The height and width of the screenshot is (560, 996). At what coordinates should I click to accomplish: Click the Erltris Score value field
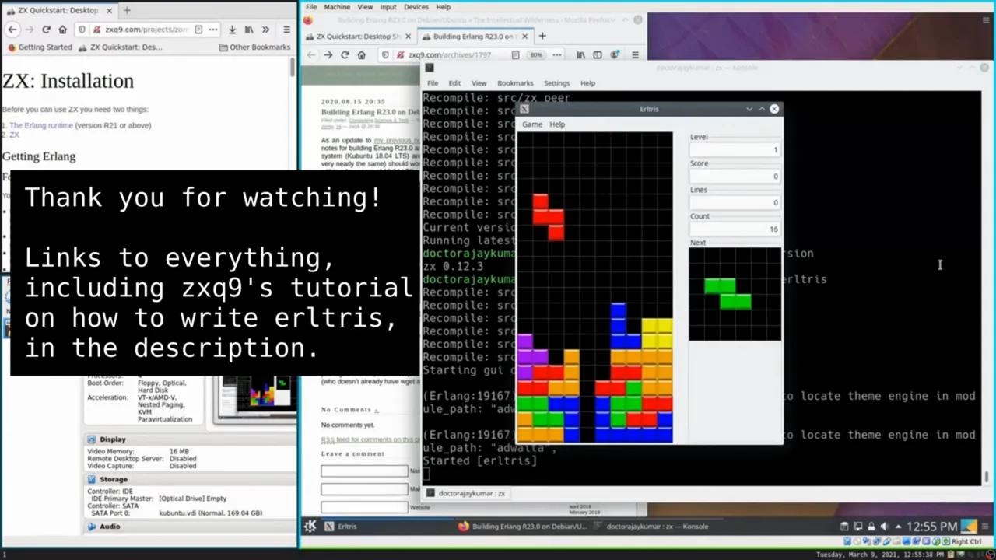click(x=735, y=176)
